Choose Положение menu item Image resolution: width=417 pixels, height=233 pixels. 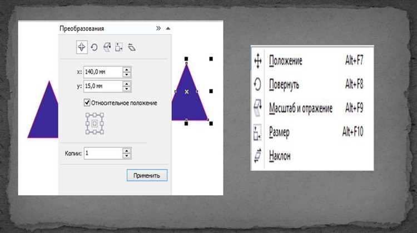click(x=312, y=61)
